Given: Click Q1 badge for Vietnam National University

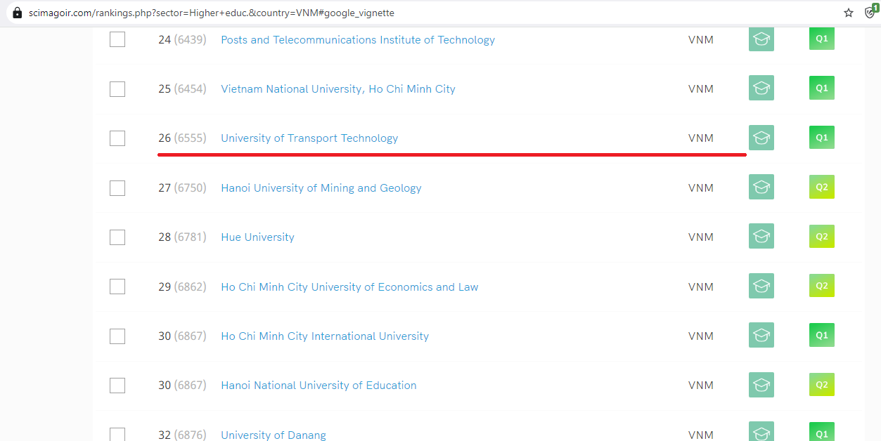Looking at the screenshot, I should (x=821, y=88).
